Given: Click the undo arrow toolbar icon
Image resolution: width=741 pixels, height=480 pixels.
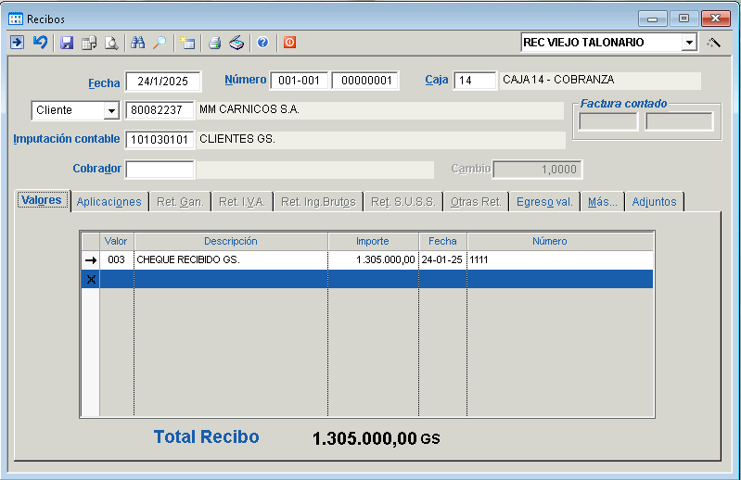Looking at the screenshot, I should [x=39, y=43].
